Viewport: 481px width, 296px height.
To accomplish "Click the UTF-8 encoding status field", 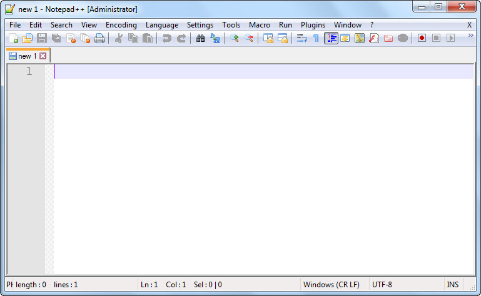I will coord(382,285).
